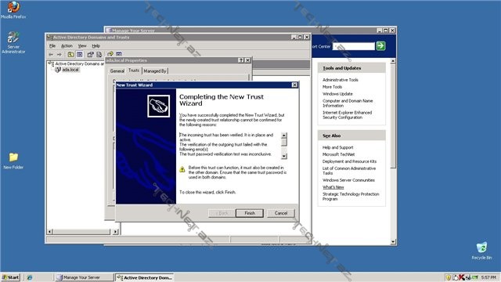Open the View menu
The width and height of the screenshot is (501, 282).
[82, 45]
